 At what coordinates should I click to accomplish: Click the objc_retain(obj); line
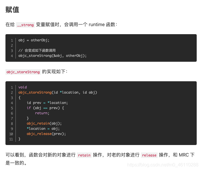[x=44, y=123]
